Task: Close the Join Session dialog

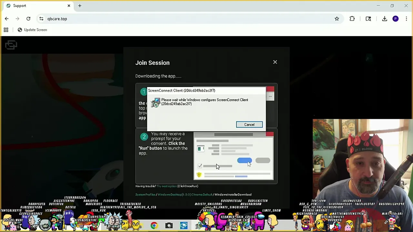Action: tap(275, 62)
